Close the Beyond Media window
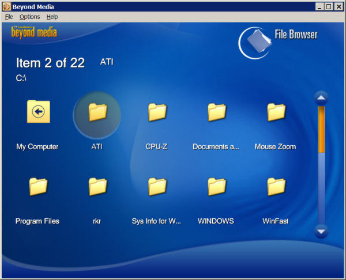Screen dimensions: 346x280 click(339, 6)
